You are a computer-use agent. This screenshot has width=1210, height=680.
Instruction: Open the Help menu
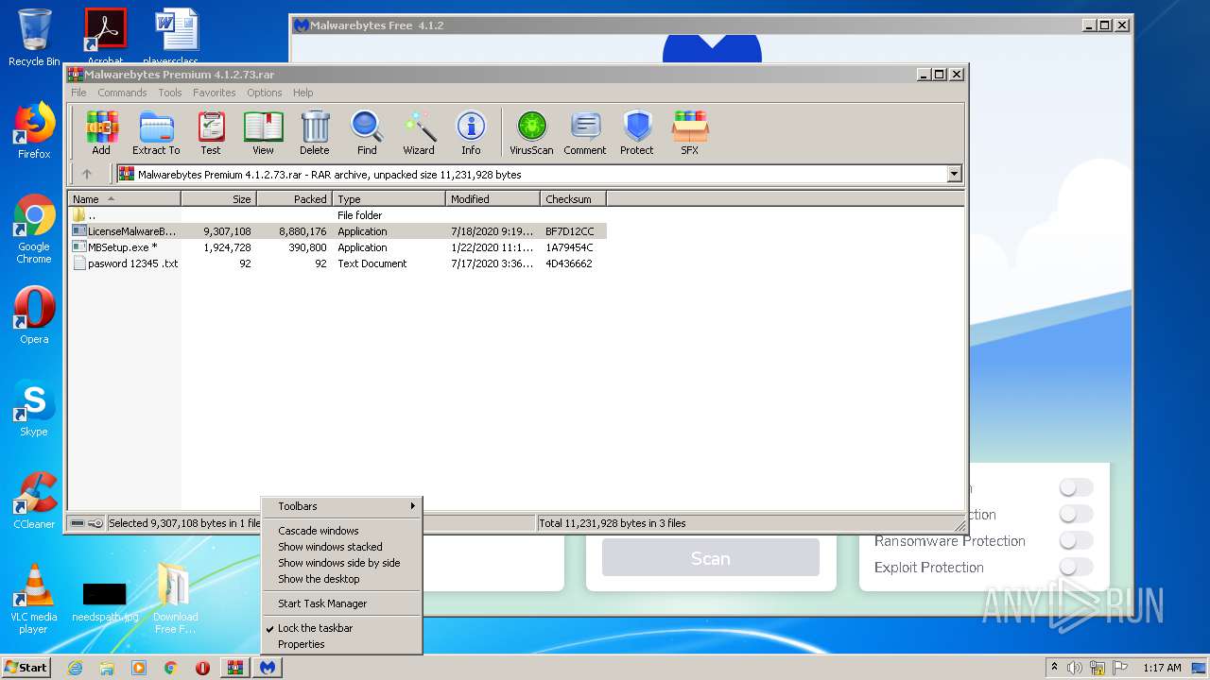coord(302,93)
